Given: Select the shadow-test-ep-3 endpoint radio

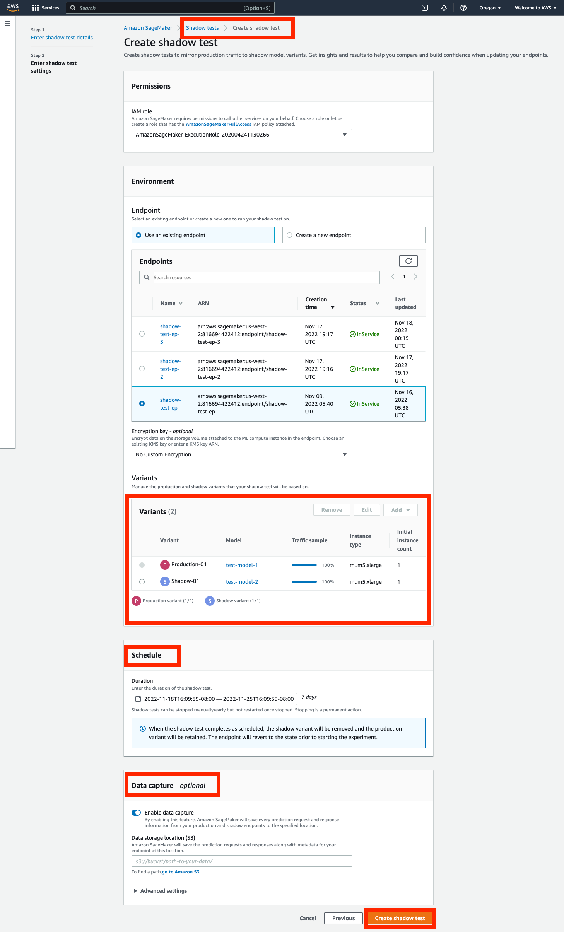Looking at the screenshot, I should pyautogui.click(x=142, y=334).
